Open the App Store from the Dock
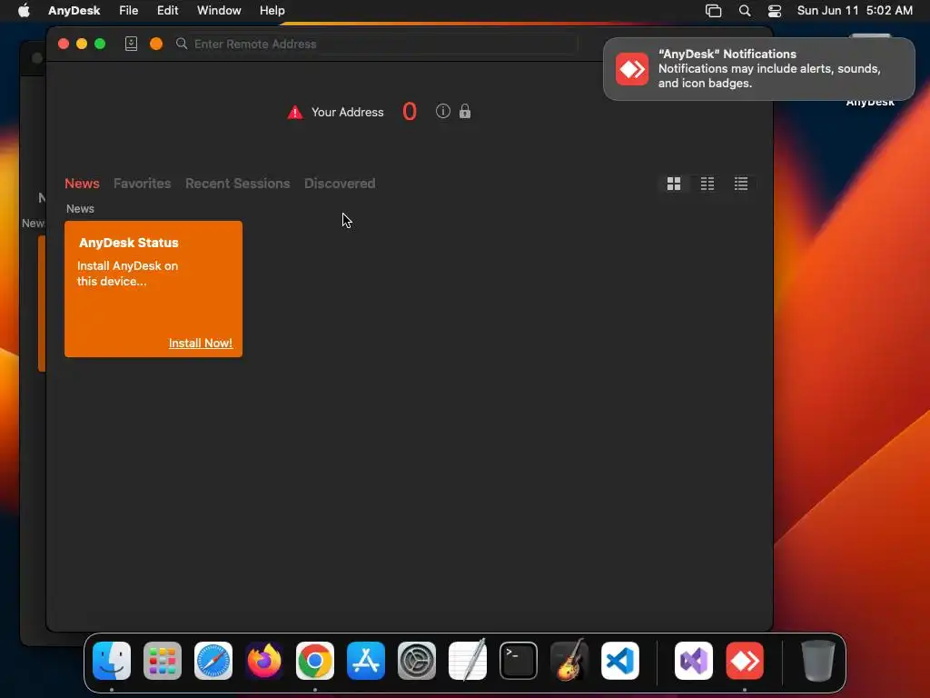This screenshot has width=930, height=698. coord(366,661)
